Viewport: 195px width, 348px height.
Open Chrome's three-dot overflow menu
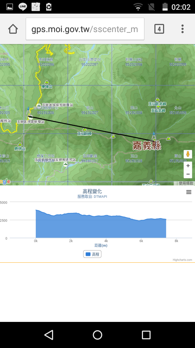pyautogui.click(x=183, y=29)
